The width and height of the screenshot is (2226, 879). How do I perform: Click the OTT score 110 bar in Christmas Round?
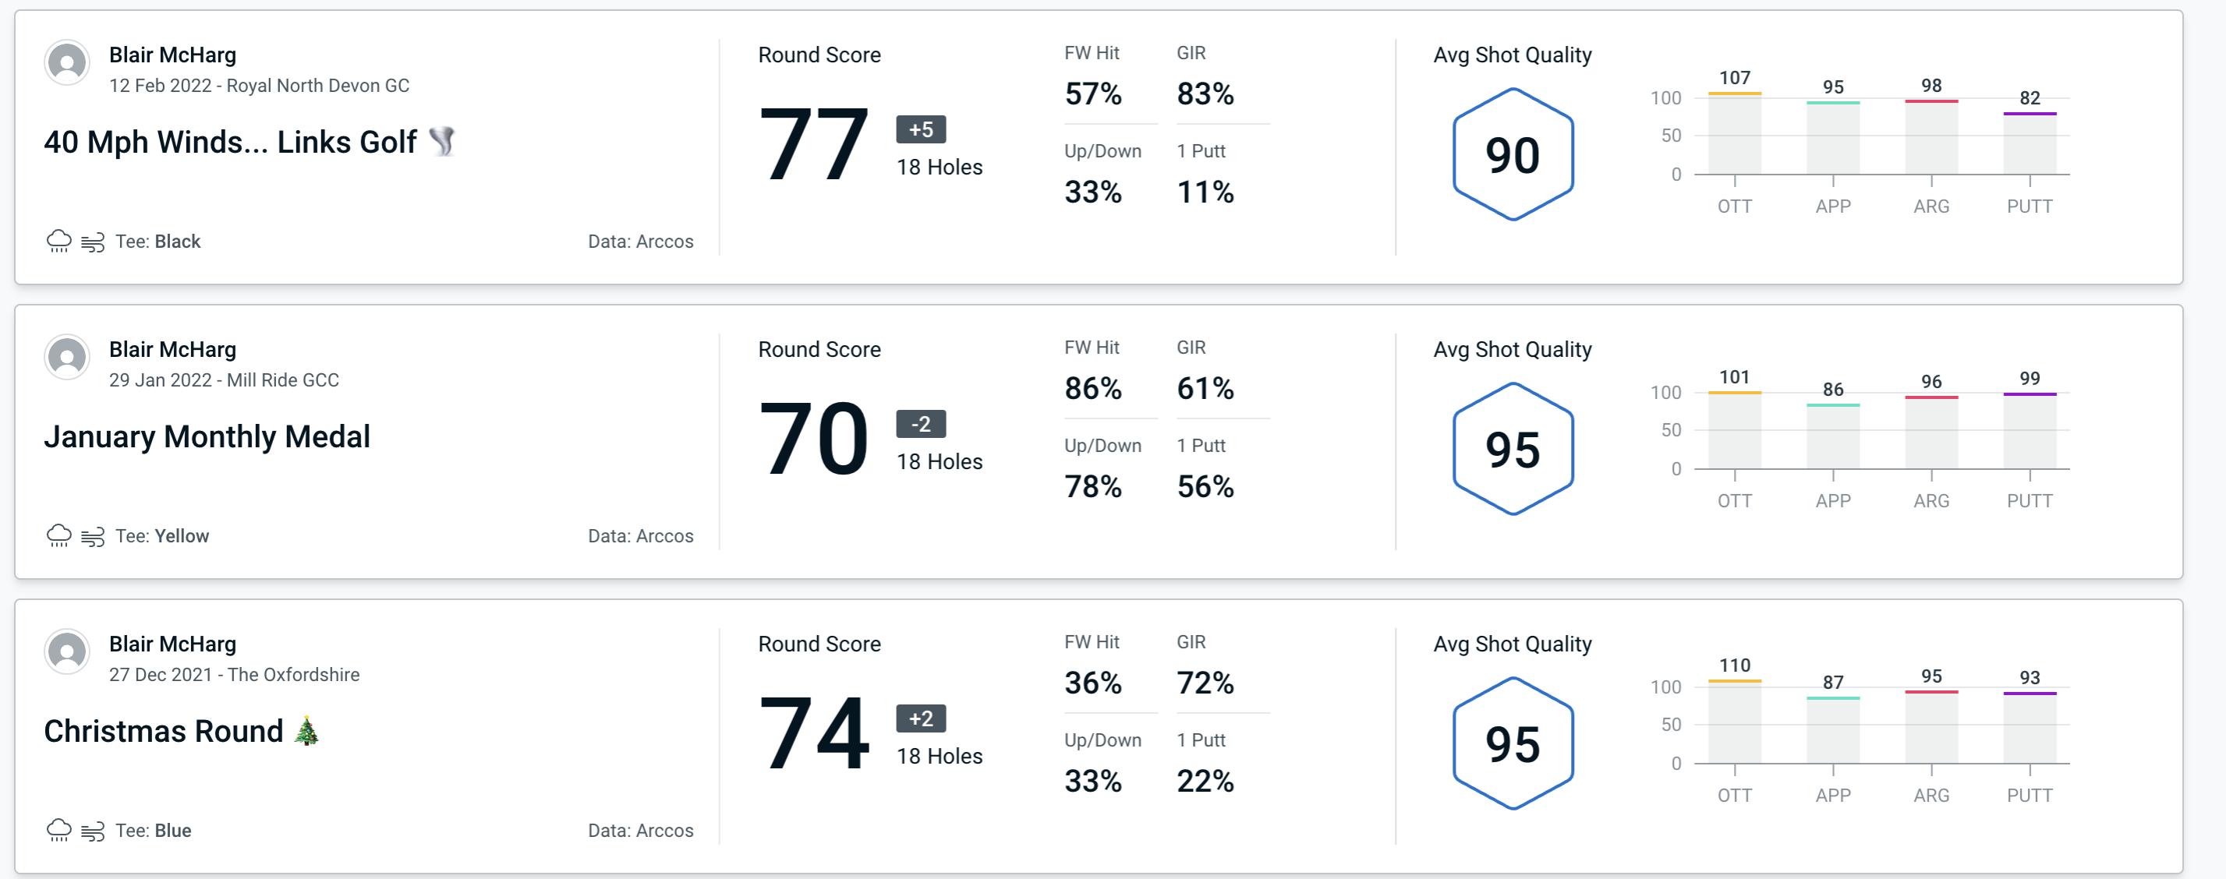coord(1736,723)
